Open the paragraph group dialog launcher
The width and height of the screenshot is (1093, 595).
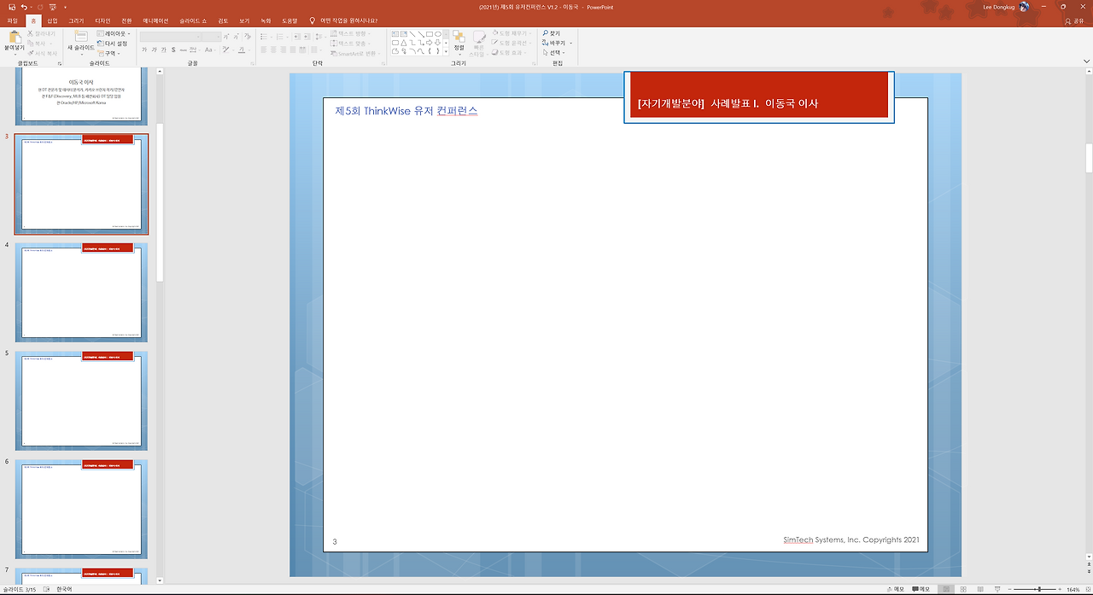point(382,63)
